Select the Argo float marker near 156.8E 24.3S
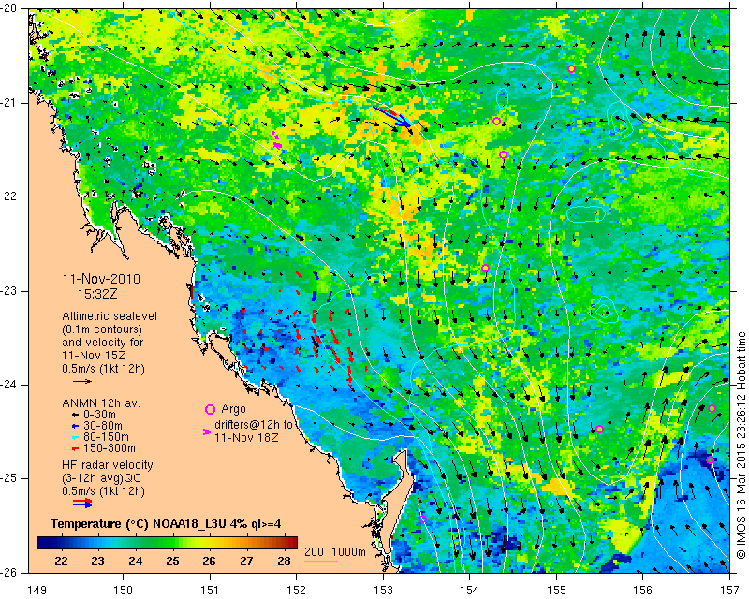The height and width of the screenshot is (599, 749). click(712, 408)
